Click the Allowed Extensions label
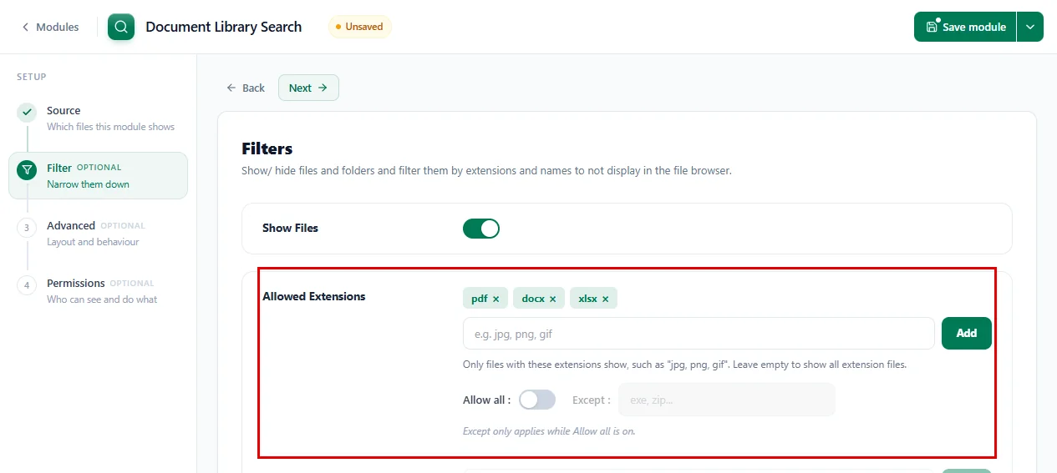The image size is (1057, 473). 314,296
